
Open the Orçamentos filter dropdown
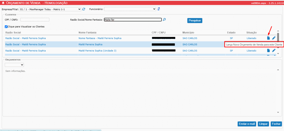[x=14, y=65]
